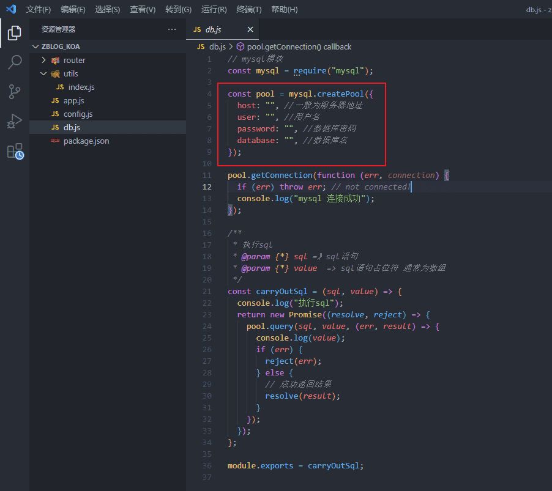The width and height of the screenshot is (552, 491).
Task: Open the Search view icon
Action: (15, 62)
